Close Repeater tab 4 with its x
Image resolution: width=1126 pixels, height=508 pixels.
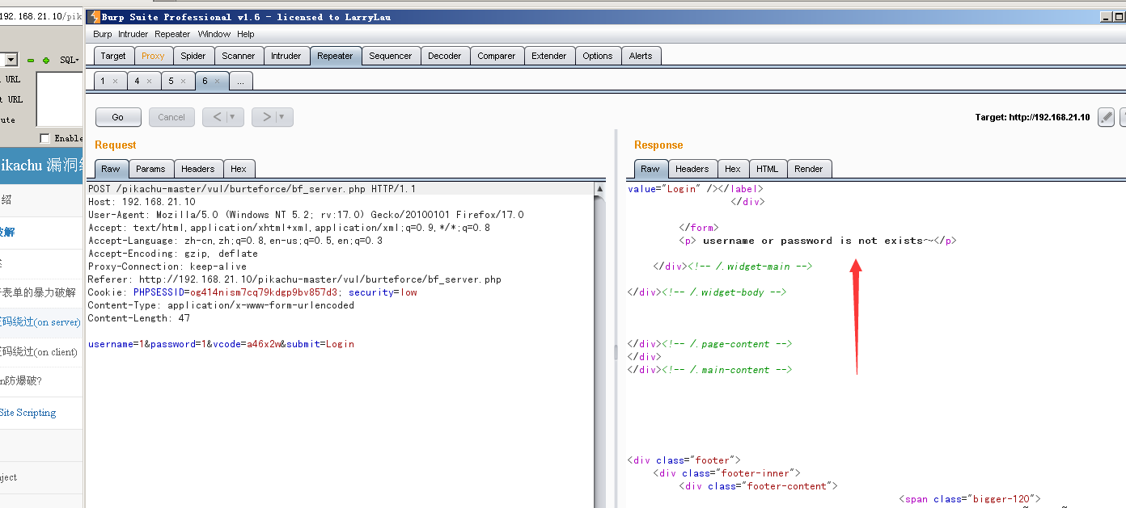(x=149, y=81)
